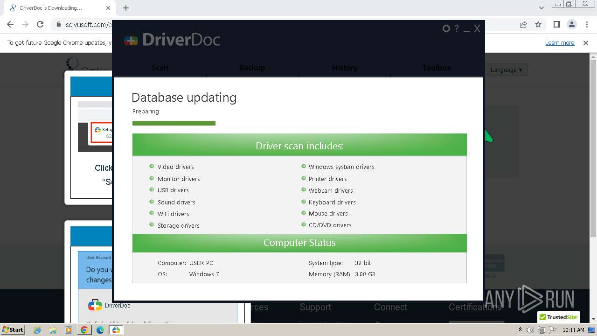Expand Chrome tab search chevron

pos(541,8)
